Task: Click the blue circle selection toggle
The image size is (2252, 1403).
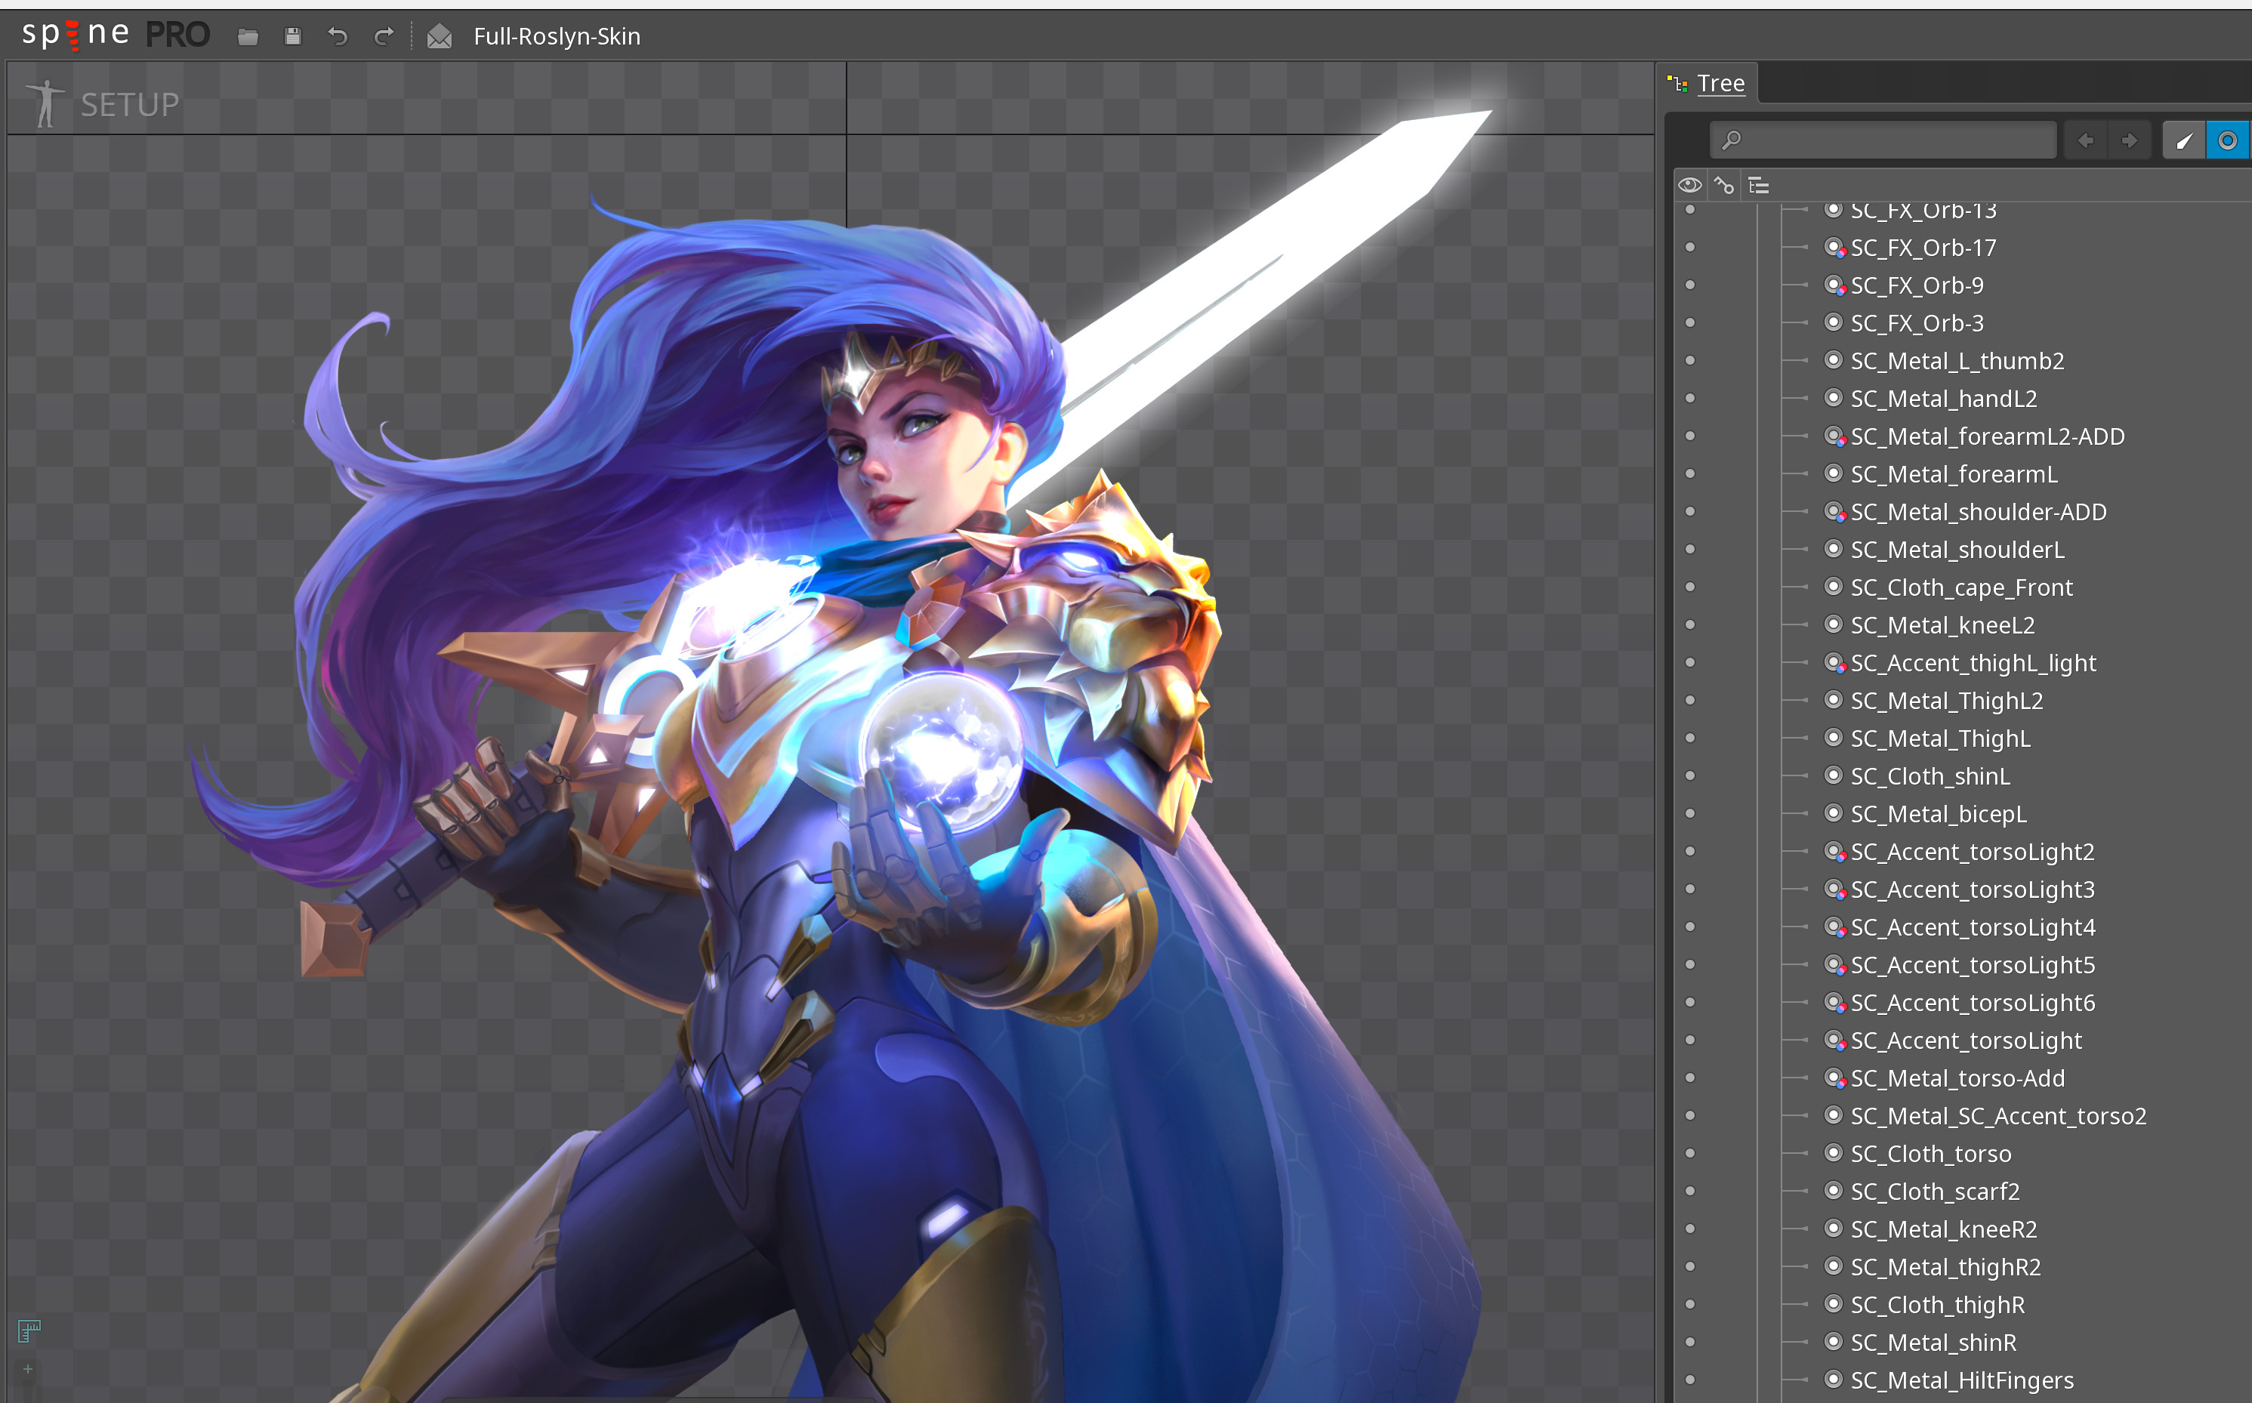Action: (x=2226, y=140)
